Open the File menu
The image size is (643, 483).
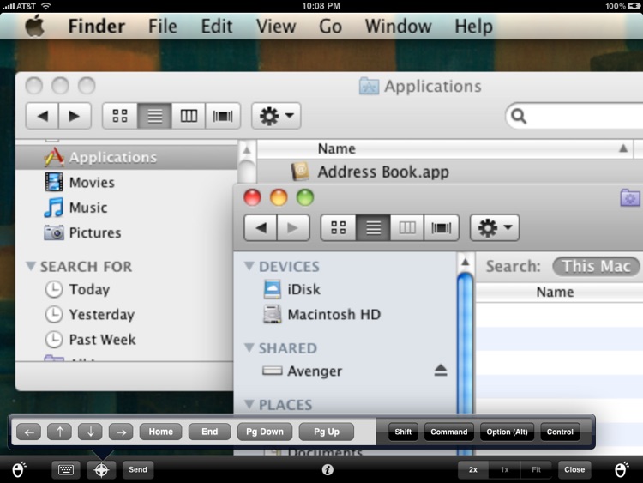[x=163, y=27]
